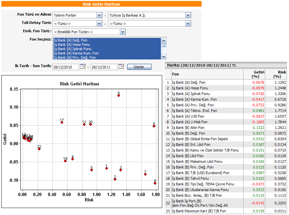Click return value -0.1085 in table

(x=258, y=122)
